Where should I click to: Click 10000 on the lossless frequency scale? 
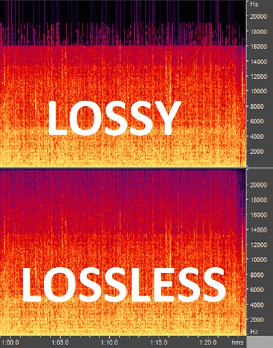pos(259,259)
